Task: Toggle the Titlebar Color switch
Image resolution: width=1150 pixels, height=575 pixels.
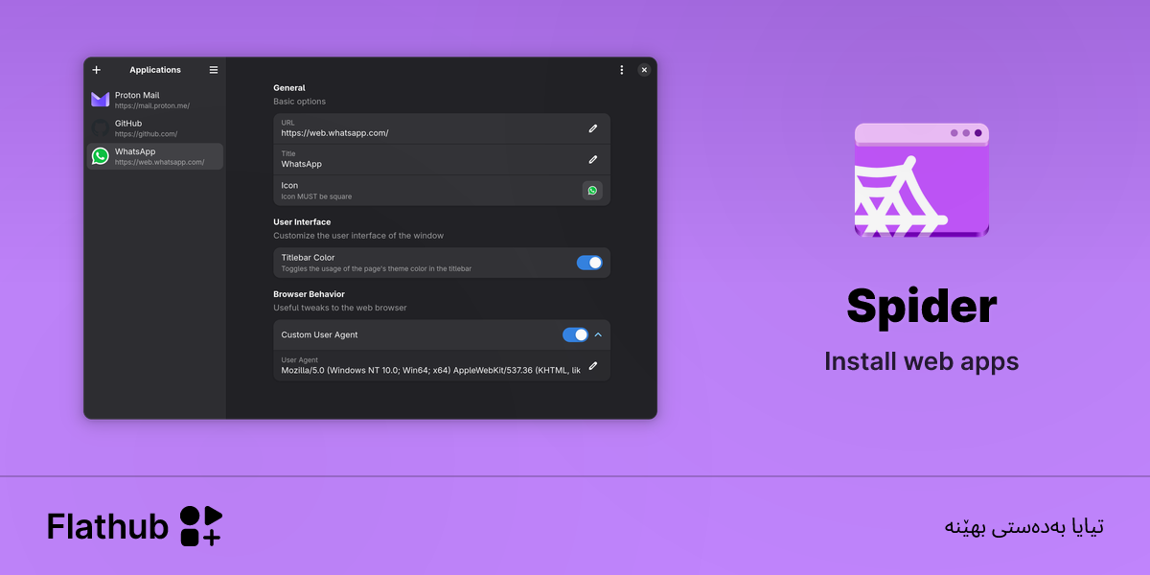Action: coord(589,263)
